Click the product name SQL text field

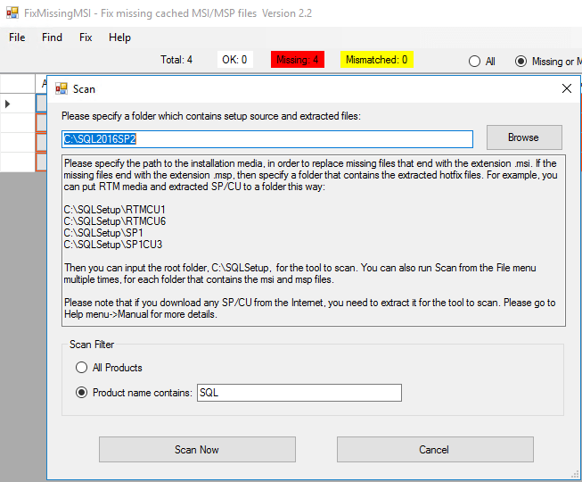299,393
